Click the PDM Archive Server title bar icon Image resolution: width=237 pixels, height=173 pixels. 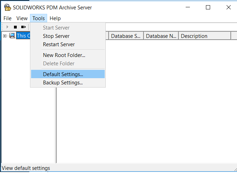tap(7, 7)
